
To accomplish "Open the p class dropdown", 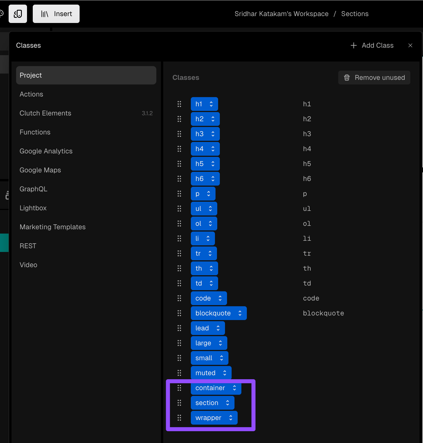I will tap(203, 194).
